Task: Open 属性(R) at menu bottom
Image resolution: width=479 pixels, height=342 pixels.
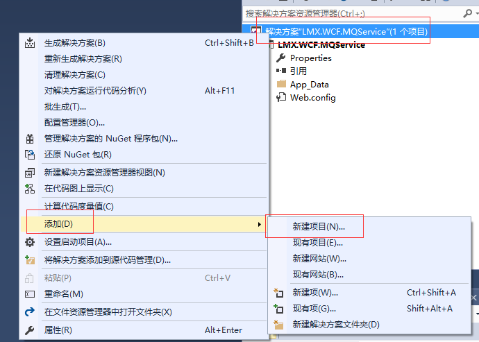Action: click(x=144, y=330)
